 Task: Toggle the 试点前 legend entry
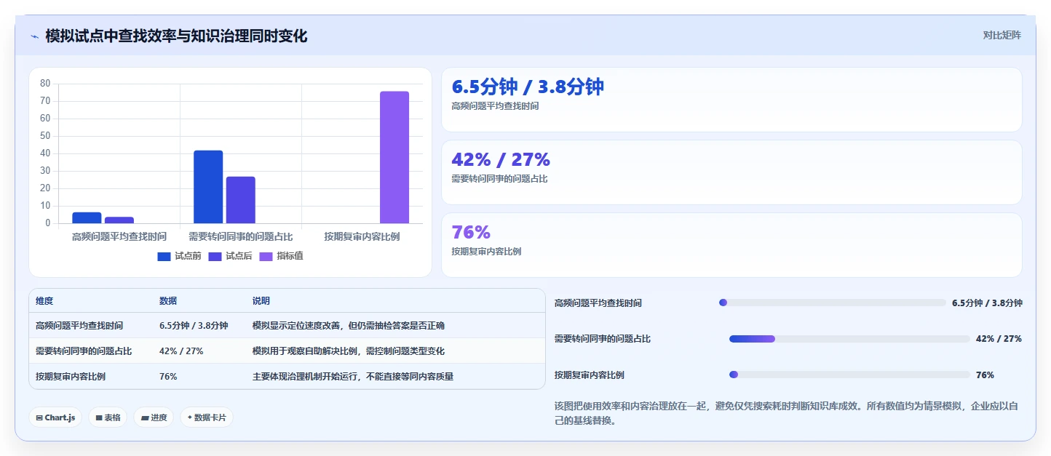179,256
